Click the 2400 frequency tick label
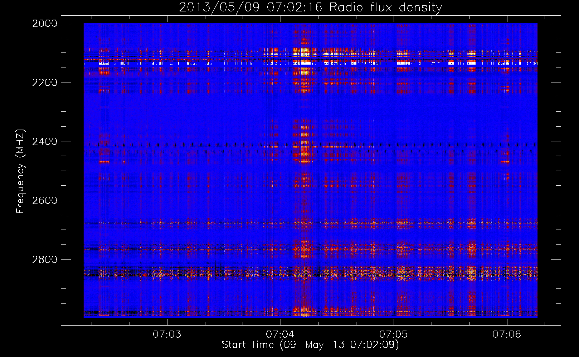579x357 pixels. coord(45,141)
